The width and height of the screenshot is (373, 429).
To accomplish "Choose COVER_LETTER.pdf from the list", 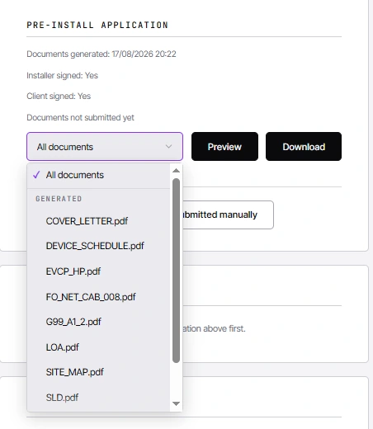I will click(x=98, y=221).
